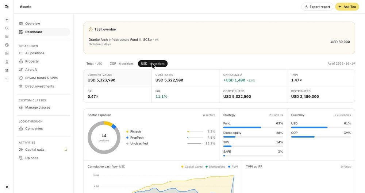Click the SAFE strategy 3% row
The height and width of the screenshot is (193, 365).
tap(253, 153)
